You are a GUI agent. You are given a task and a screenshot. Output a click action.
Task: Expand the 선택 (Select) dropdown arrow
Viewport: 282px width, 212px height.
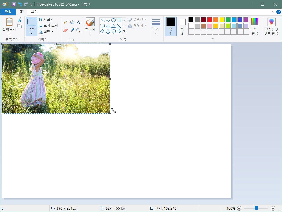[31, 33]
